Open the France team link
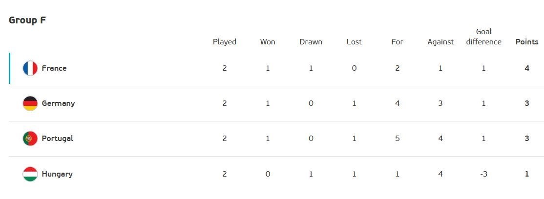 54,68
